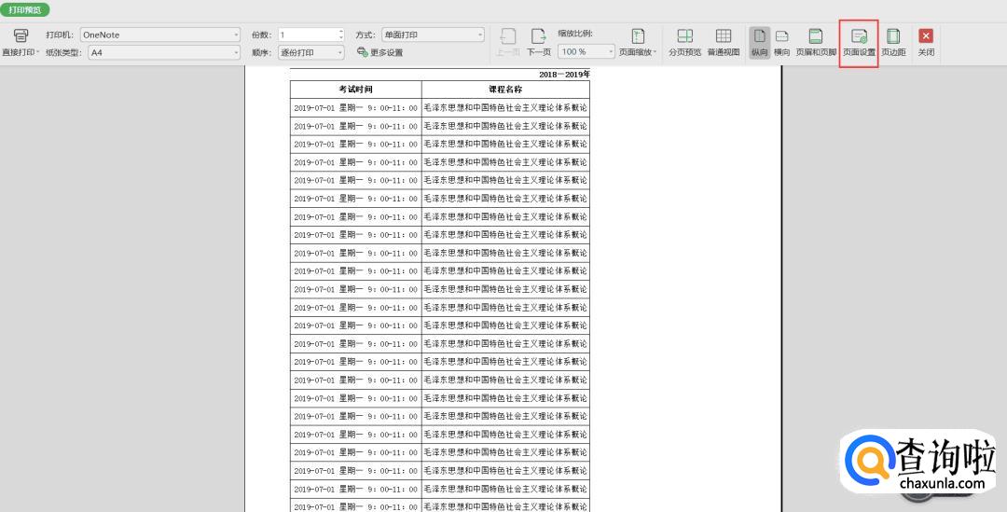Decrease 份数 with the down stepper arrow
Viewport: 1007px width, 512px height.
click(341, 38)
